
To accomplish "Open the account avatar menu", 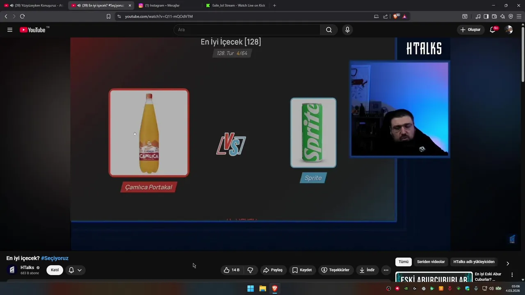I will pos(509,29).
